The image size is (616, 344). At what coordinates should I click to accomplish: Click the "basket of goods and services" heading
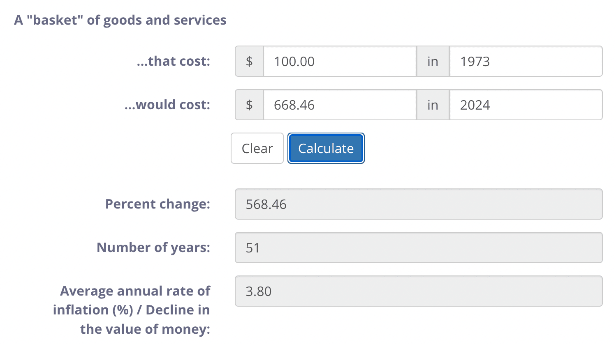(120, 20)
